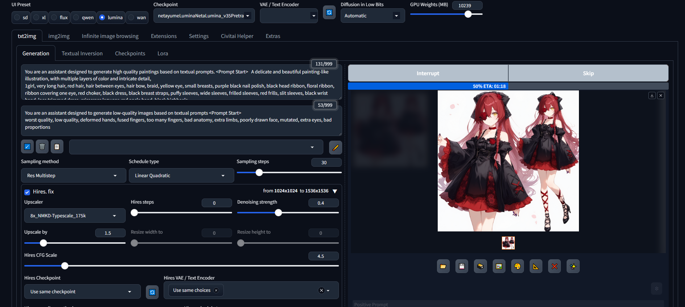Select the flux UI preset
Viewport: 685px width, 307px height.
(59, 17)
